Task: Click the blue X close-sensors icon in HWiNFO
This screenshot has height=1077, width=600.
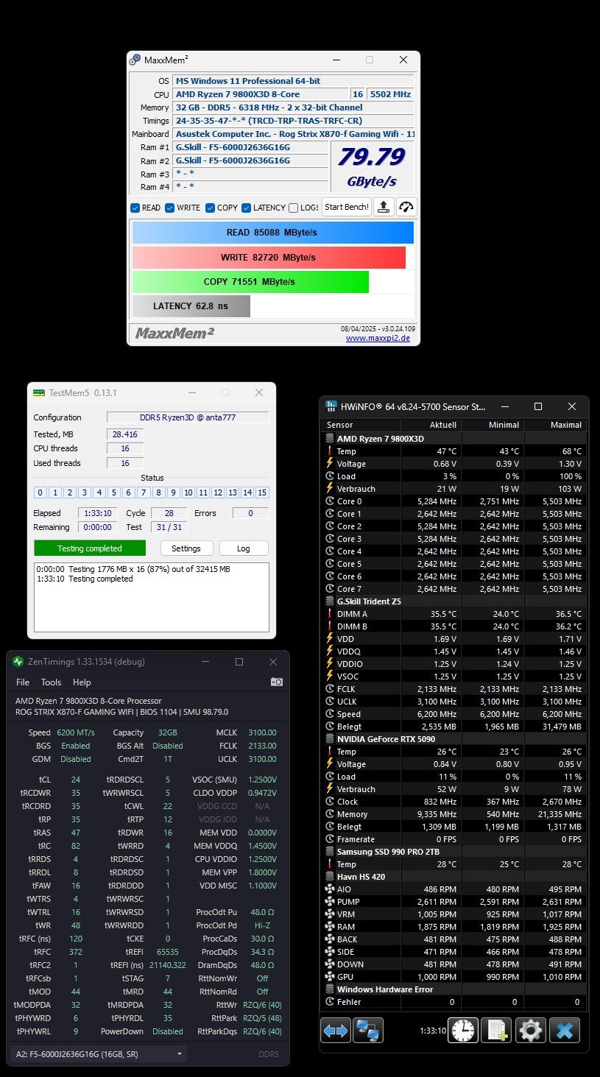Action: pyautogui.click(x=565, y=1031)
